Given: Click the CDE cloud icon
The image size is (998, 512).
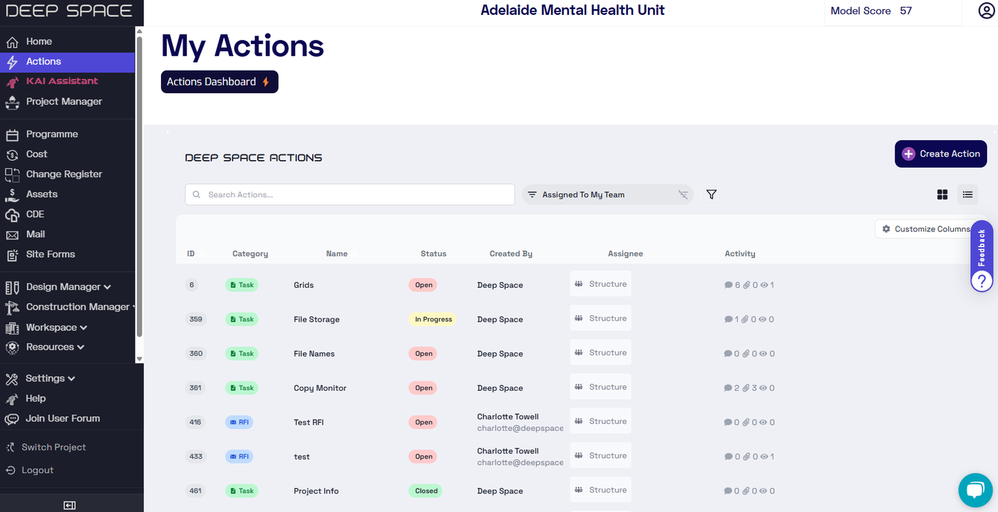Looking at the screenshot, I should pos(12,214).
